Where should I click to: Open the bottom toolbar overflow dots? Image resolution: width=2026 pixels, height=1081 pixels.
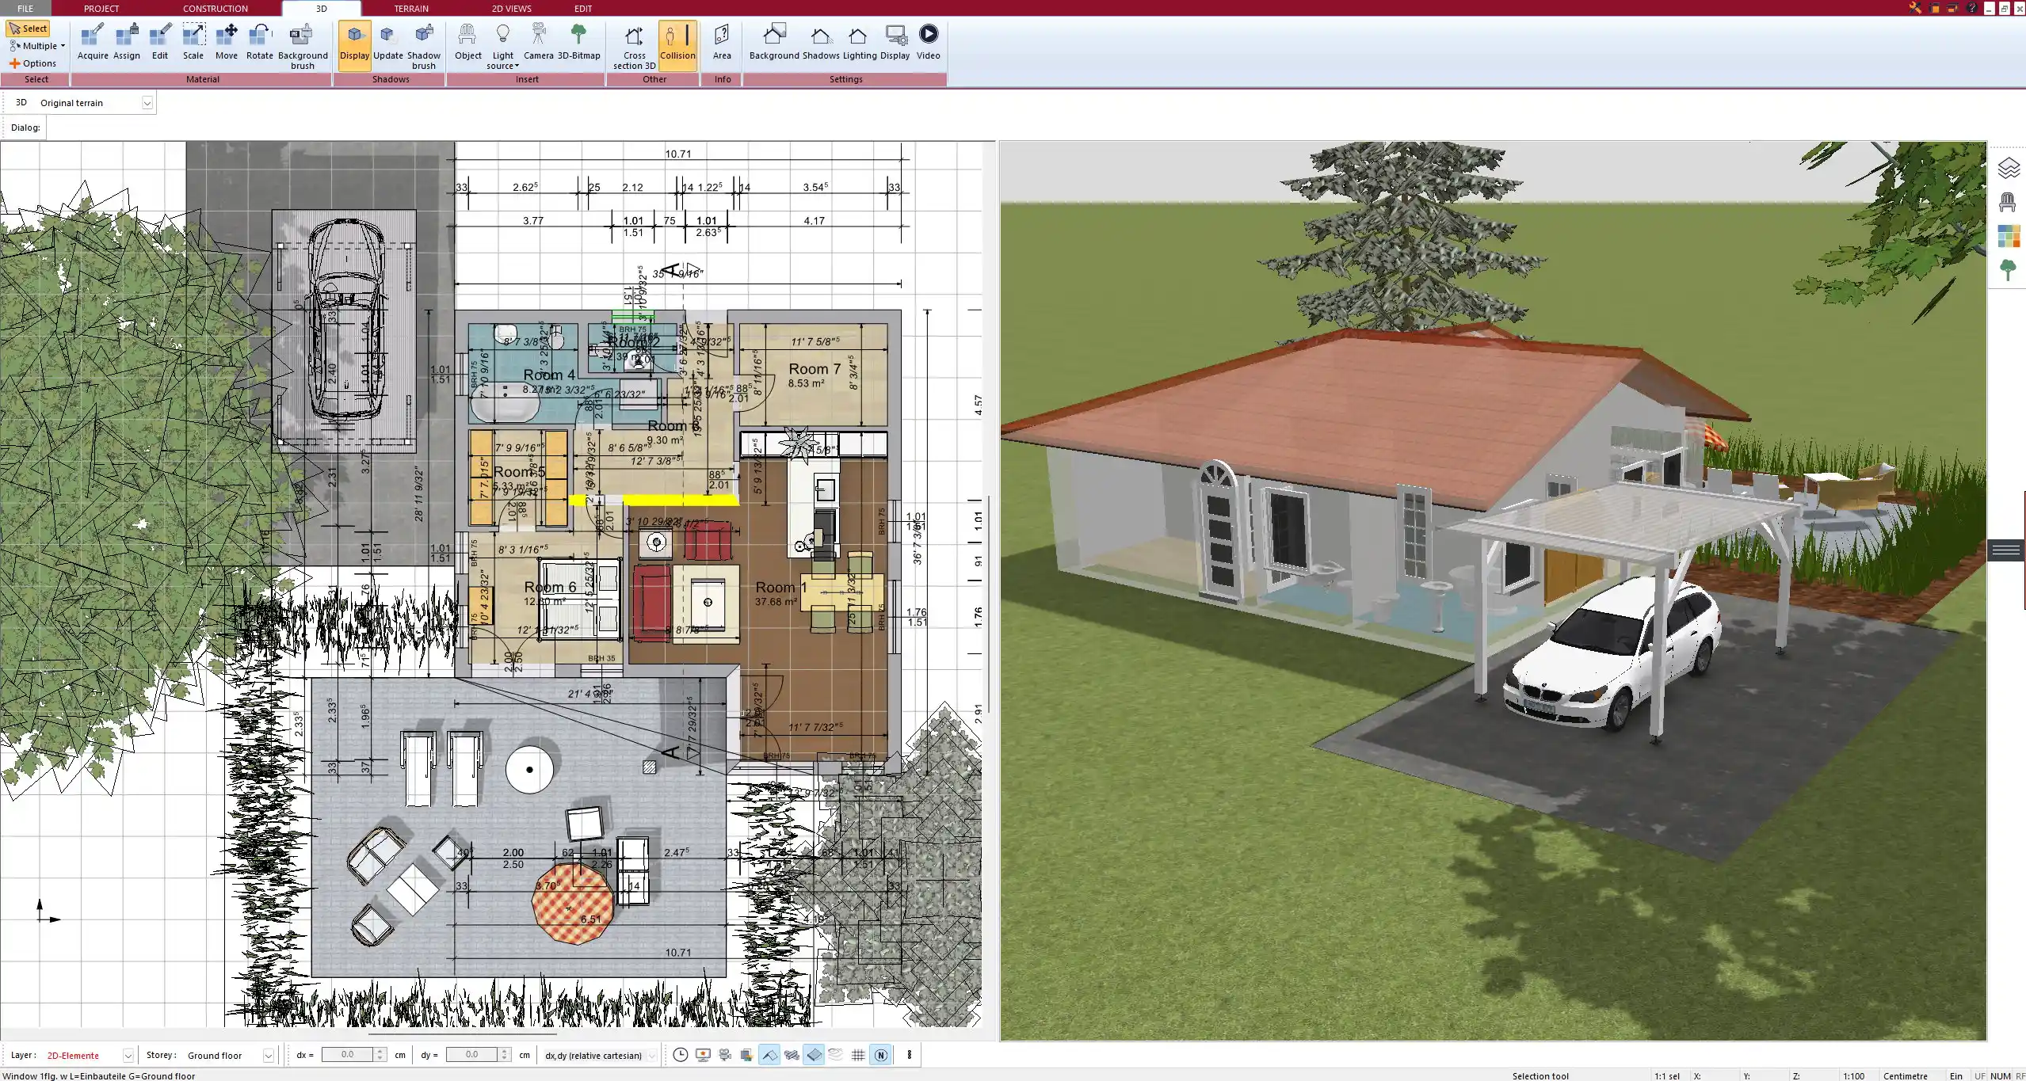[x=910, y=1055]
